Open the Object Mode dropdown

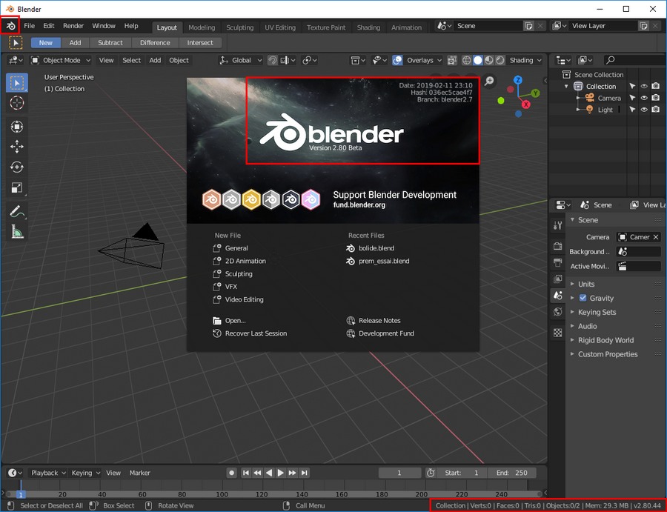pyautogui.click(x=61, y=60)
